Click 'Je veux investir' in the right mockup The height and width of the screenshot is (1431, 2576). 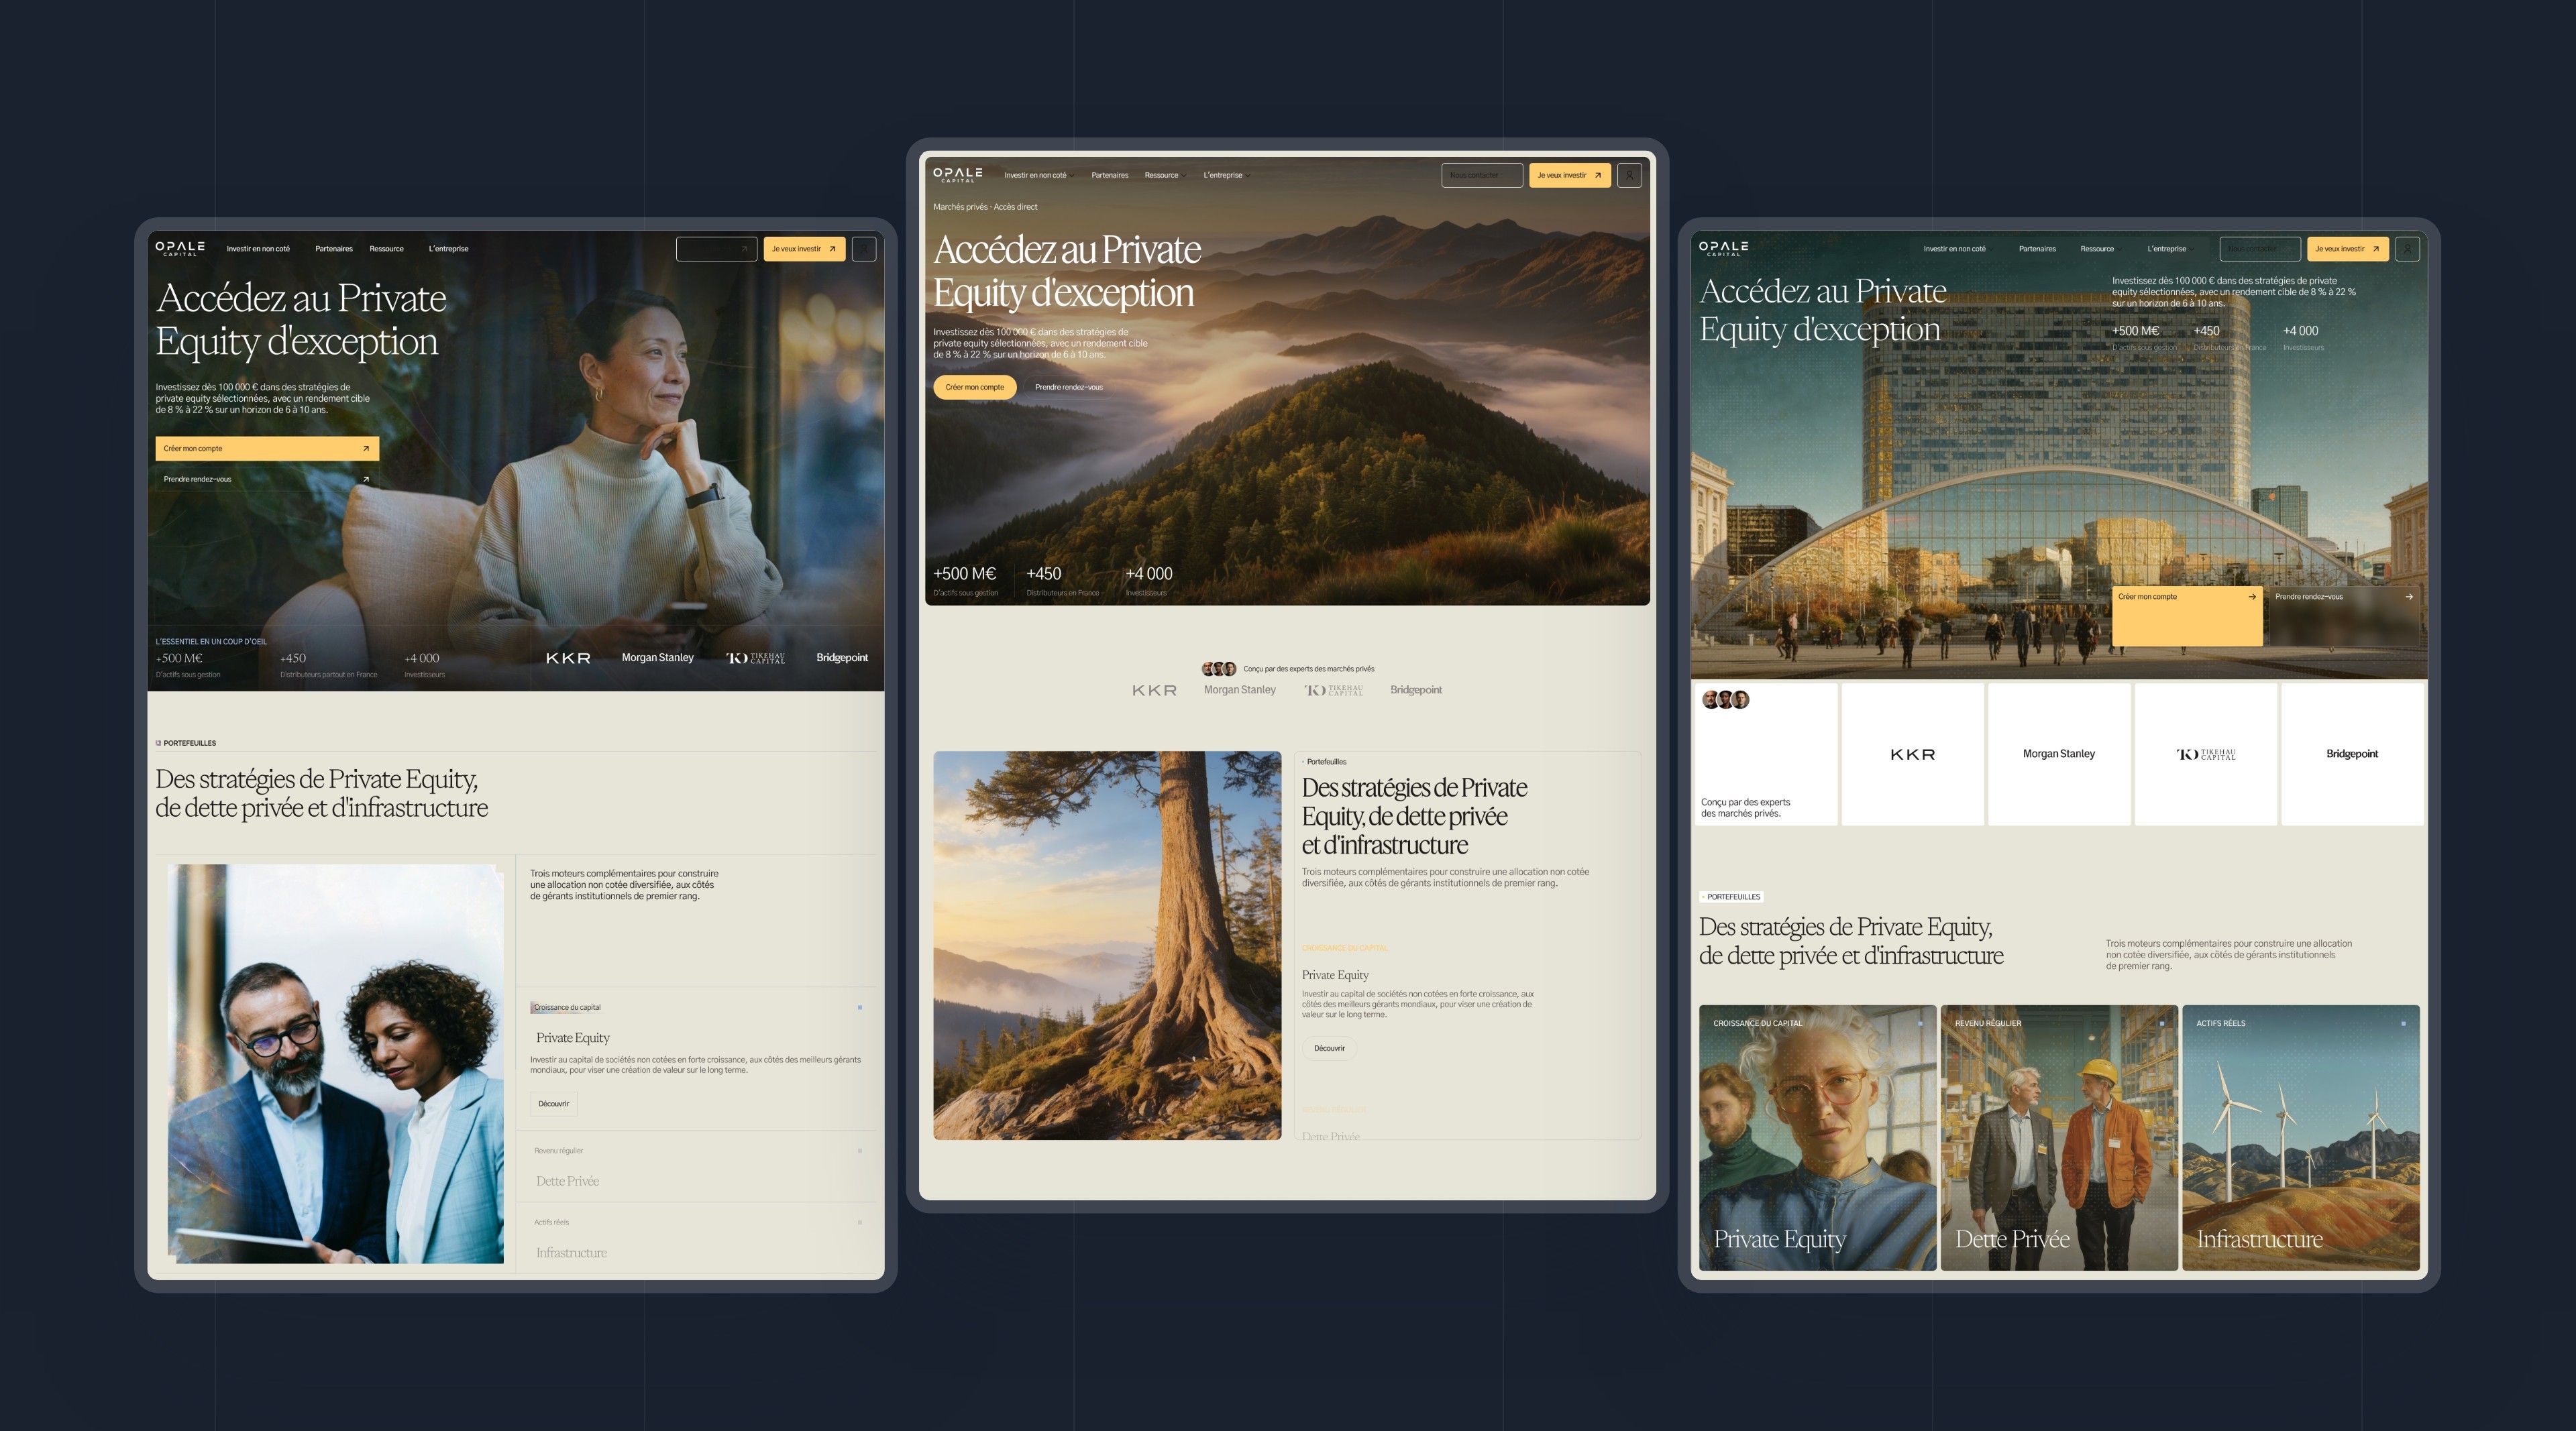pos(2347,249)
